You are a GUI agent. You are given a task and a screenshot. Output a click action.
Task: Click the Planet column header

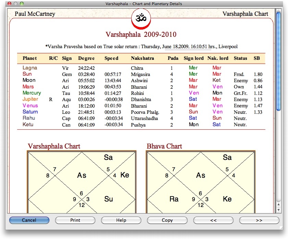30,58
